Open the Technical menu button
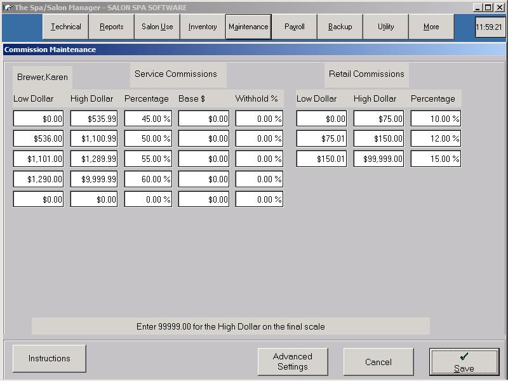 66,27
